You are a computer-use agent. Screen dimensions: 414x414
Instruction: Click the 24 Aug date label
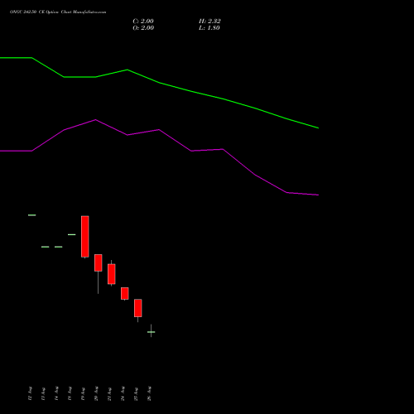click(123, 393)
